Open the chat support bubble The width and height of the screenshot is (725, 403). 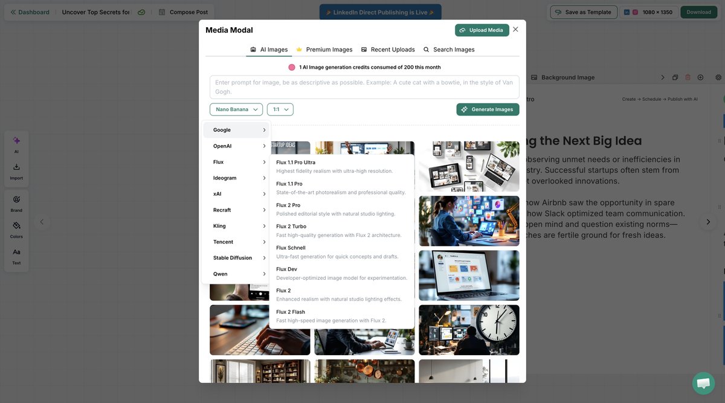coord(703,383)
